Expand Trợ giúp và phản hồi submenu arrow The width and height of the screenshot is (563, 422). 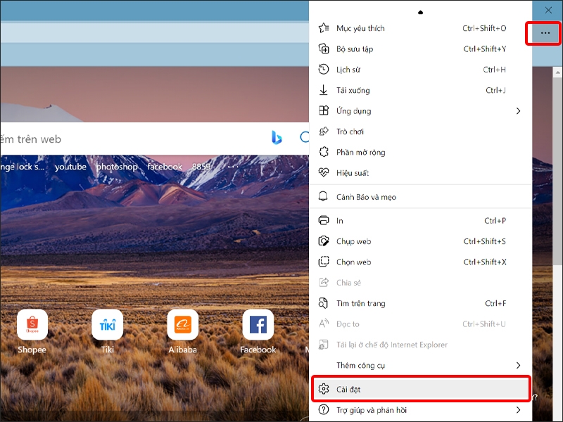point(518,410)
